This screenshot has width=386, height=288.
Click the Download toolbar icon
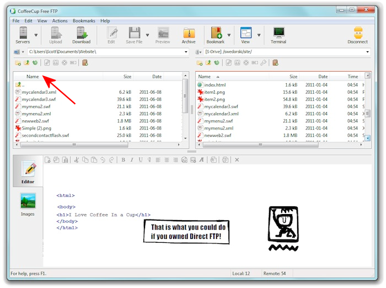[x=81, y=34]
